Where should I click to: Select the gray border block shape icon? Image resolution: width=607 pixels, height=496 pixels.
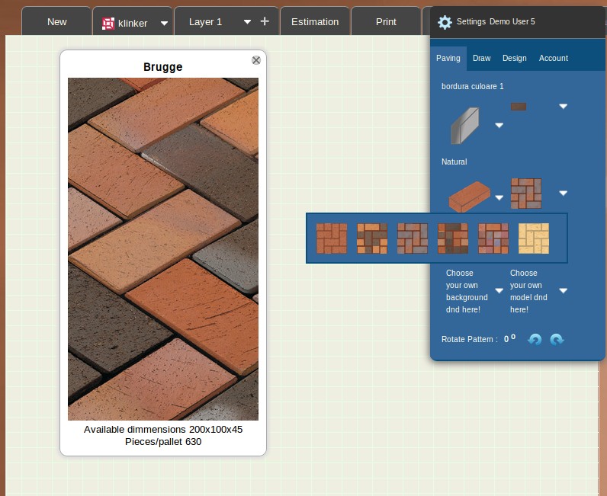466,126
